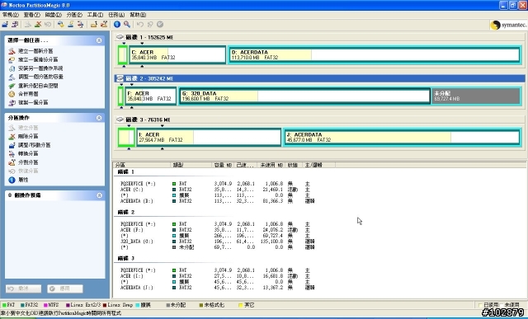Select the 320_DATA (G:) row in list
This screenshot has width=528, height=319.
(218, 242)
